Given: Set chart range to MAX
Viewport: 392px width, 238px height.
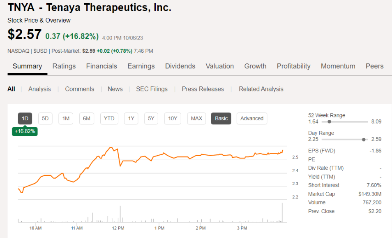Looking at the screenshot, I should tap(196, 119).
